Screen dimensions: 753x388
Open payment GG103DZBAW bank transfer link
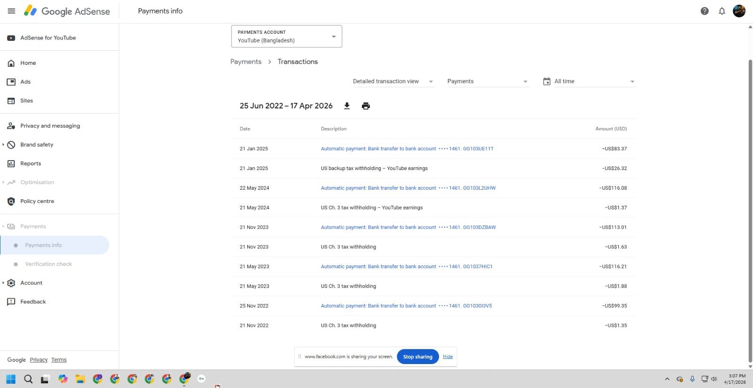click(x=408, y=227)
